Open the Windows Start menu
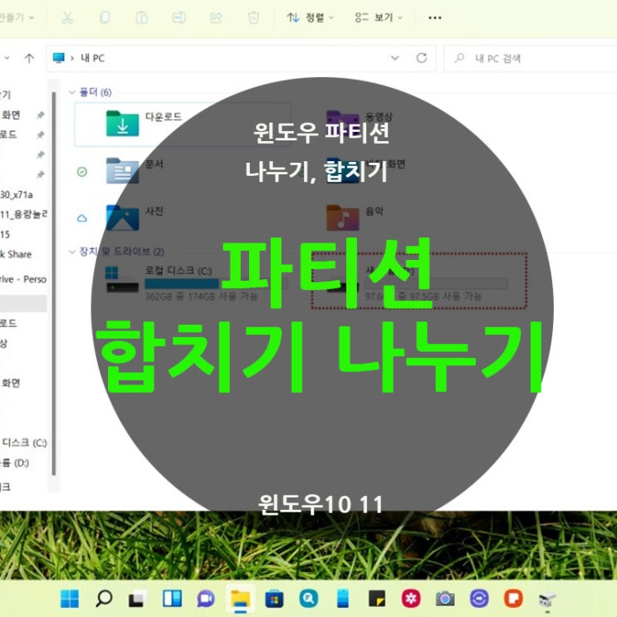617x617 pixels. [x=70, y=600]
